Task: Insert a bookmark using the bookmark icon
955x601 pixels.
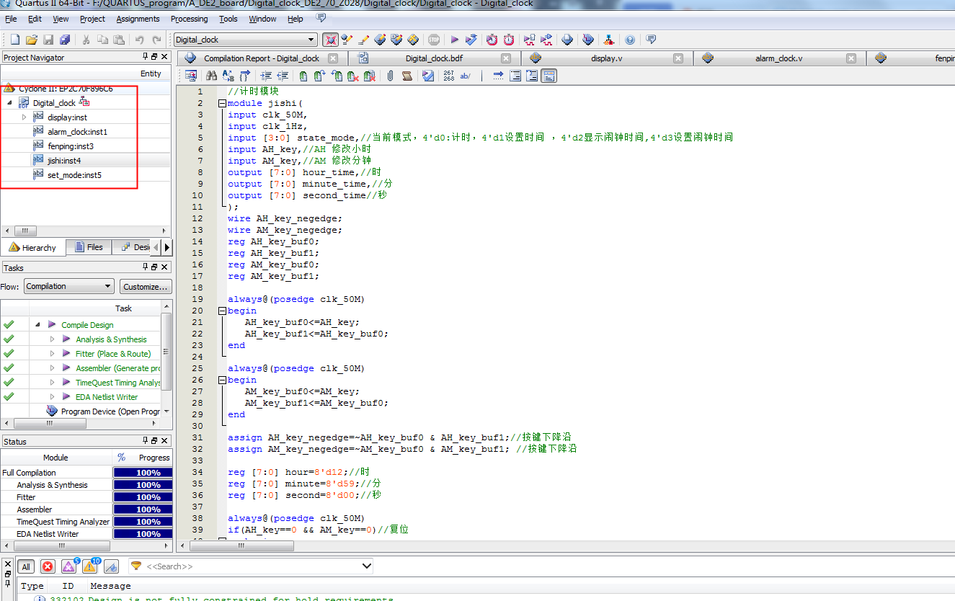Action: (x=303, y=76)
